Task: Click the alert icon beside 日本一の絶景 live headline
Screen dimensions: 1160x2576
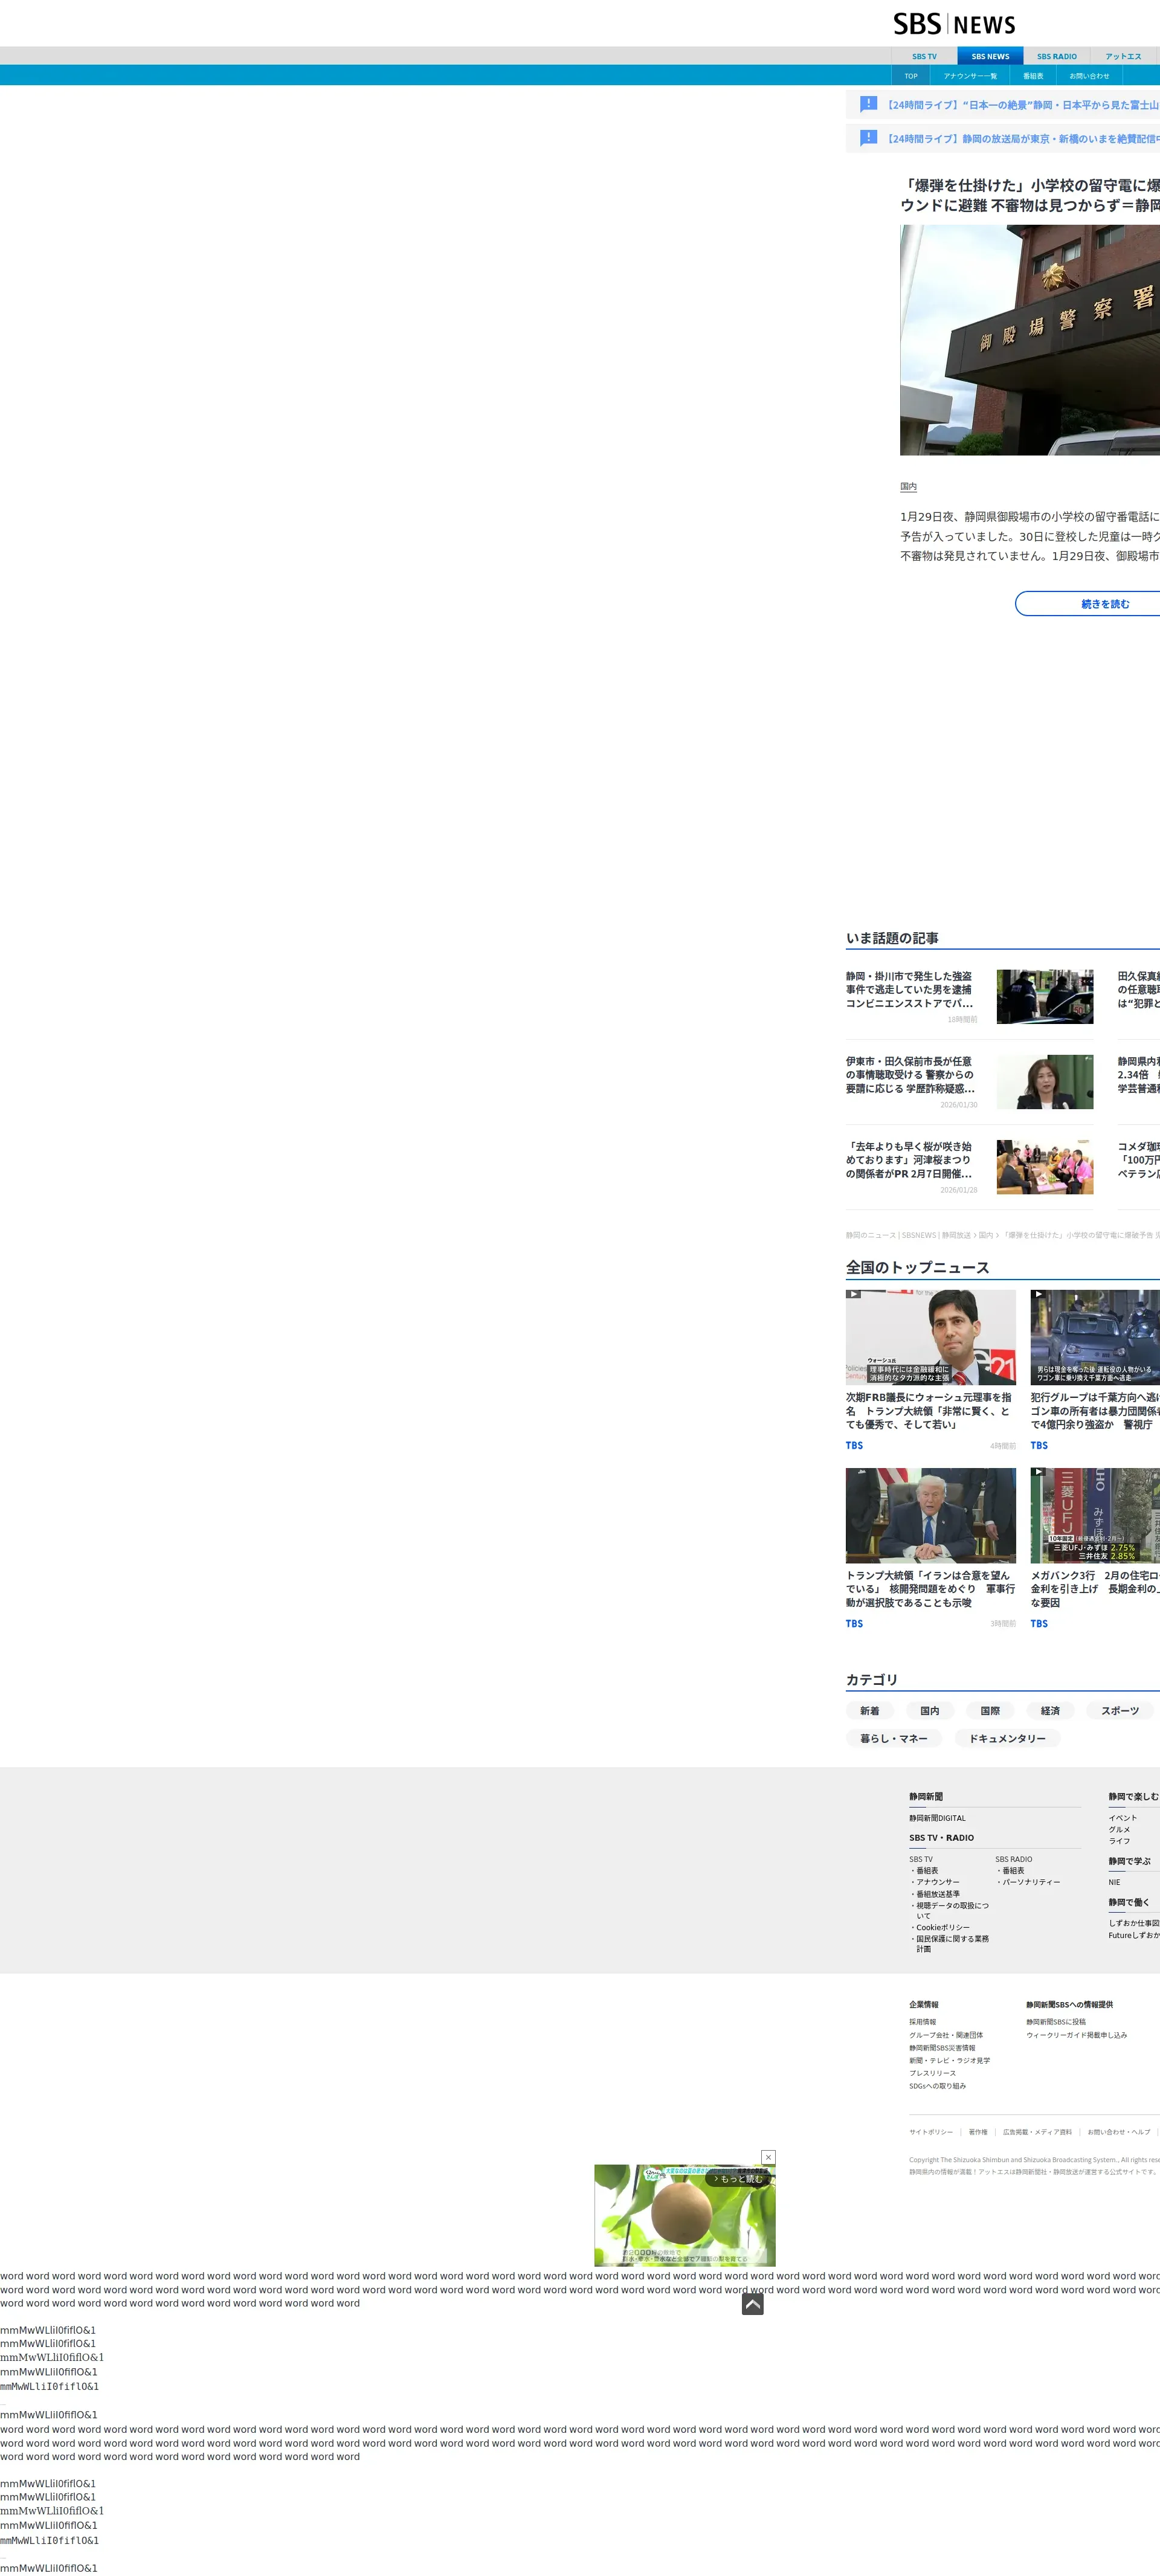Action: tap(868, 104)
